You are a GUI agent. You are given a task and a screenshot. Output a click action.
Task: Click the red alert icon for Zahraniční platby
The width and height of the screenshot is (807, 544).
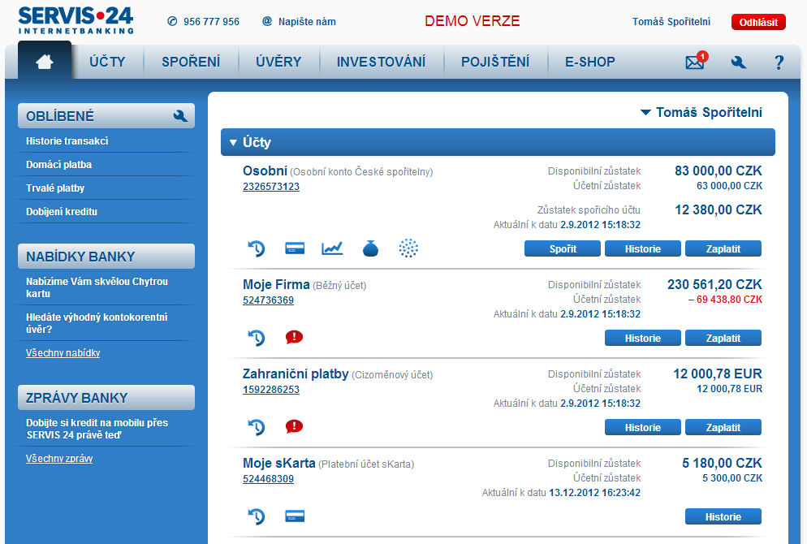pos(295,426)
